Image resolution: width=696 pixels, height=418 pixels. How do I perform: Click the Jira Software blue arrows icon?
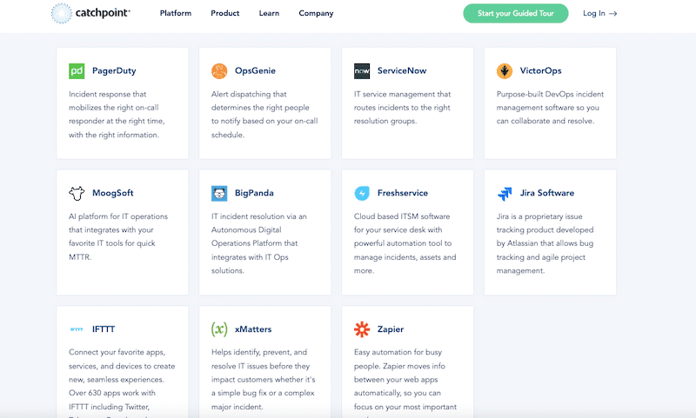(x=505, y=193)
